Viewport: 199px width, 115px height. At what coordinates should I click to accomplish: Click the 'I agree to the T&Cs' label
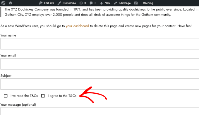point(62,96)
